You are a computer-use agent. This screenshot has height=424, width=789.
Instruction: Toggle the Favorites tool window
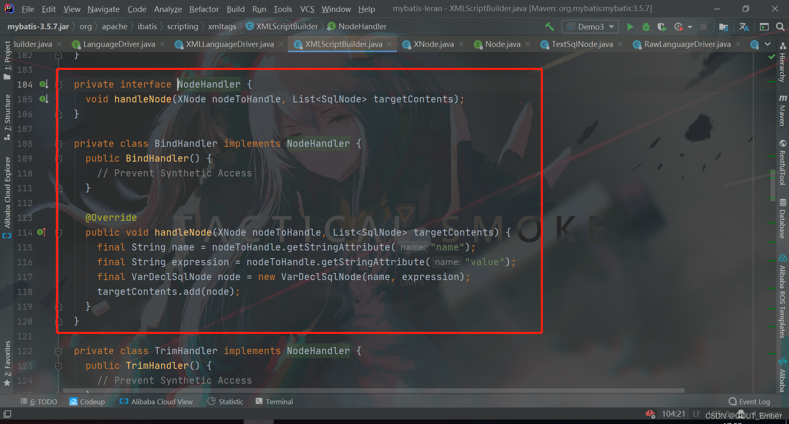point(7,363)
